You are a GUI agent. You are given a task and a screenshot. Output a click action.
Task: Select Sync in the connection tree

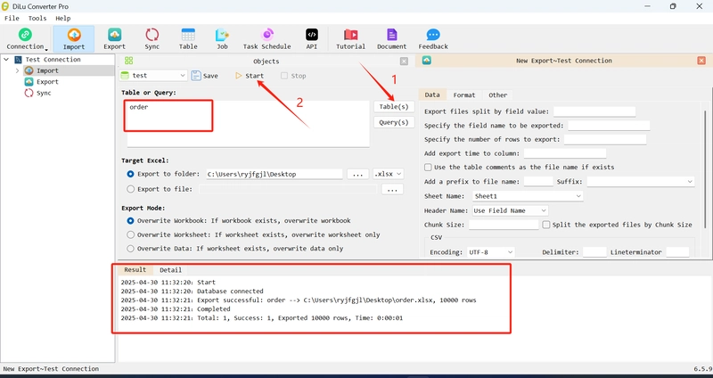[44, 93]
